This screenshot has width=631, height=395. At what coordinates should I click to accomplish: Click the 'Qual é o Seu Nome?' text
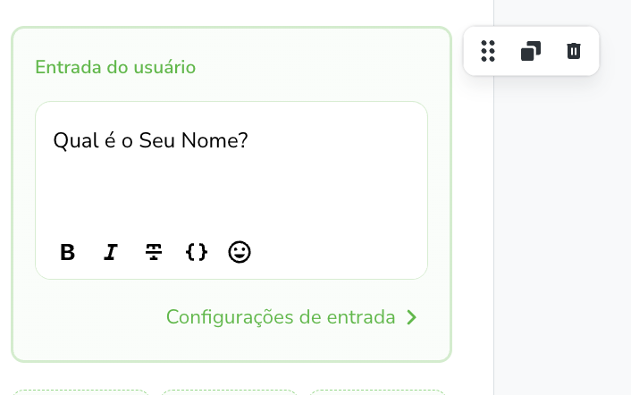(x=150, y=140)
